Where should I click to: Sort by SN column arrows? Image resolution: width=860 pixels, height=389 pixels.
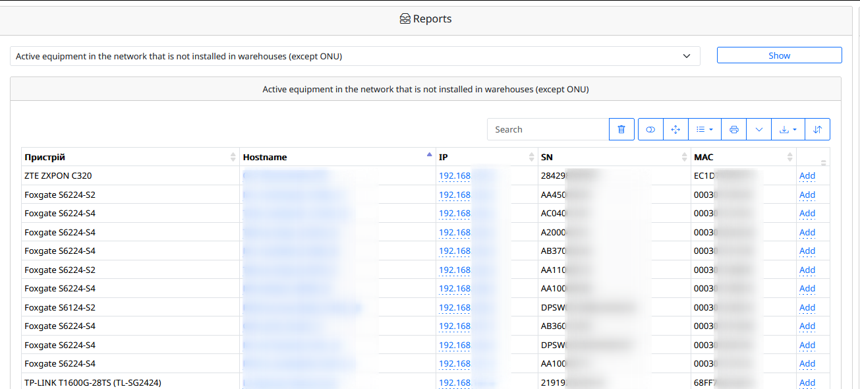click(685, 157)
